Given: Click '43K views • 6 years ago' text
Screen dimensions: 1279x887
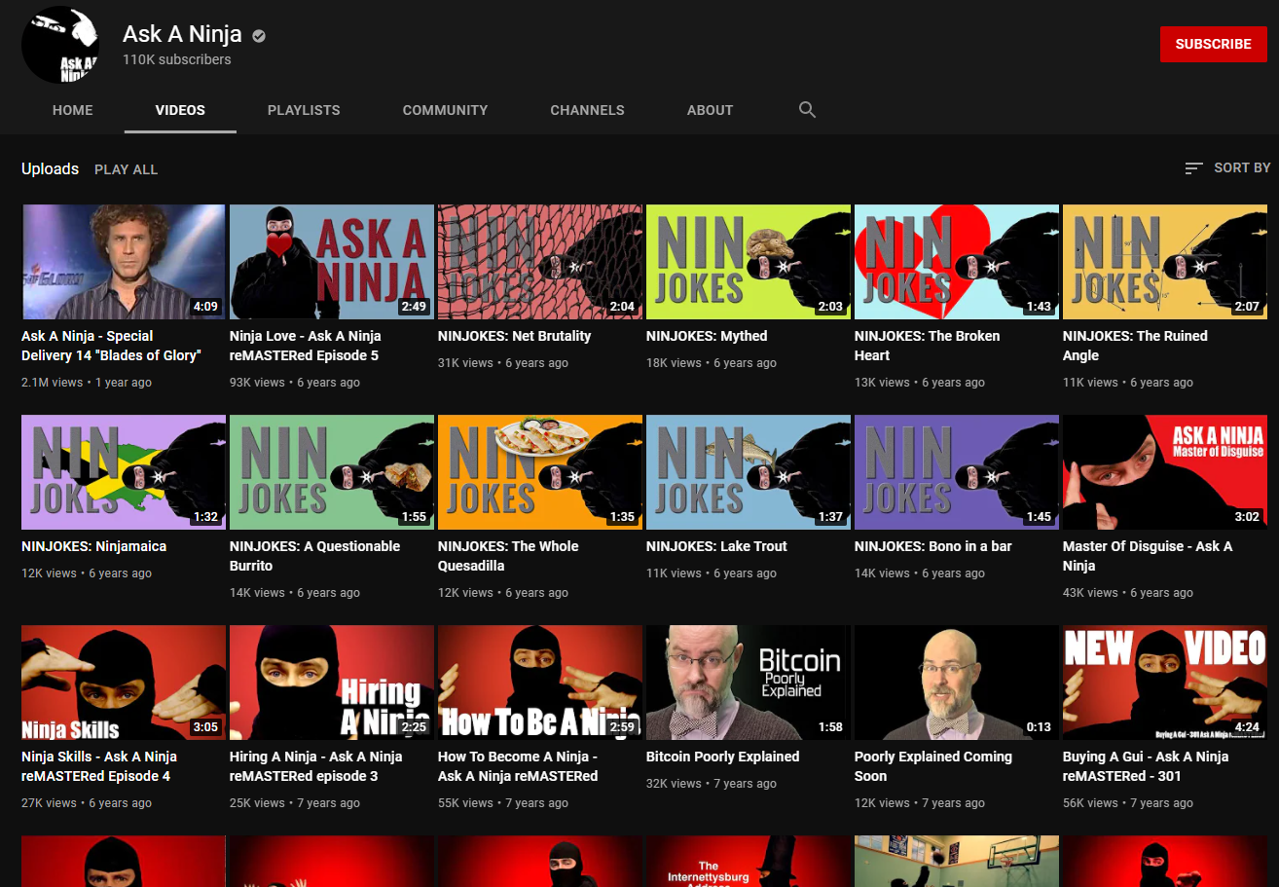Looking at the screenshot, I should (1128, 593).
